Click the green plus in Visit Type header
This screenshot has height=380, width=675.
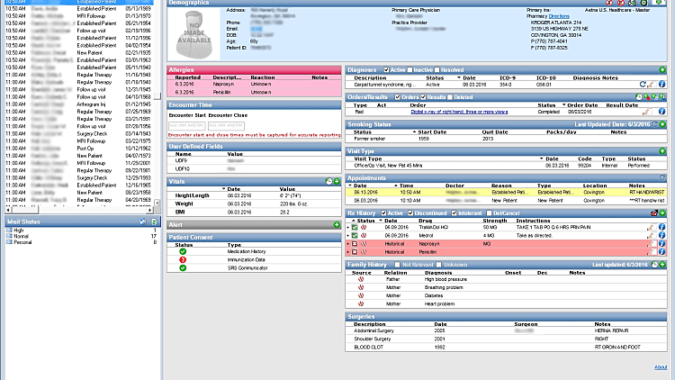[662, 151]
